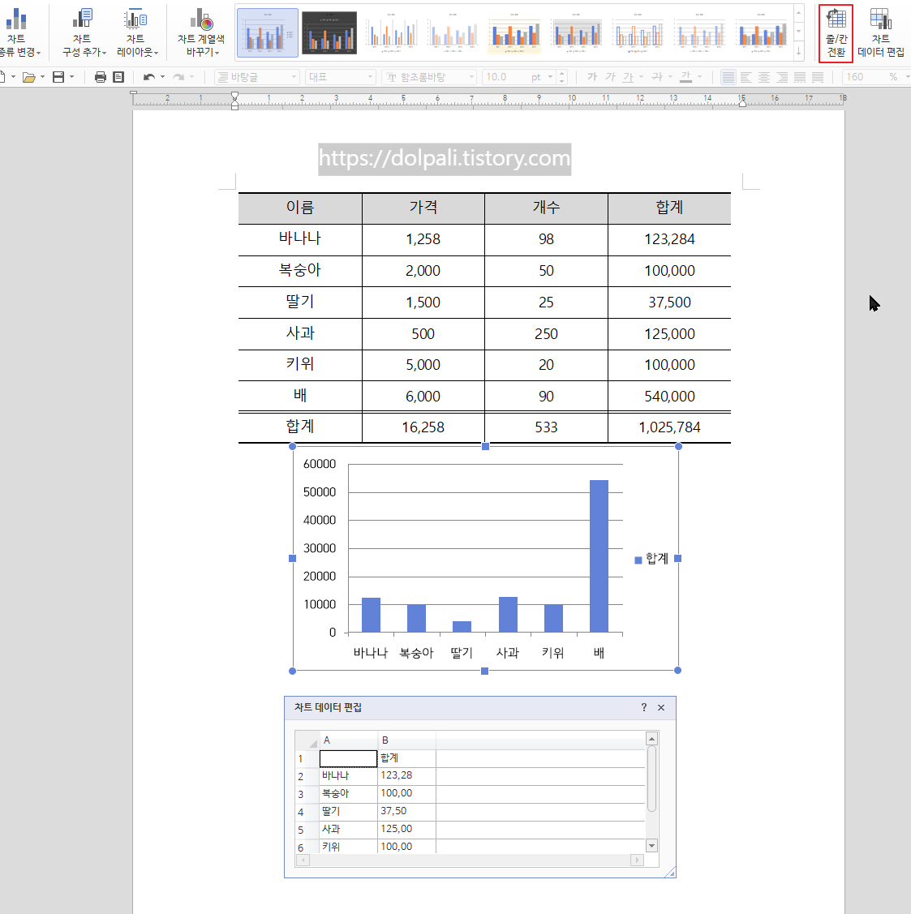
Task: Toggle underline formatting
Action: (x=628, y=77)
